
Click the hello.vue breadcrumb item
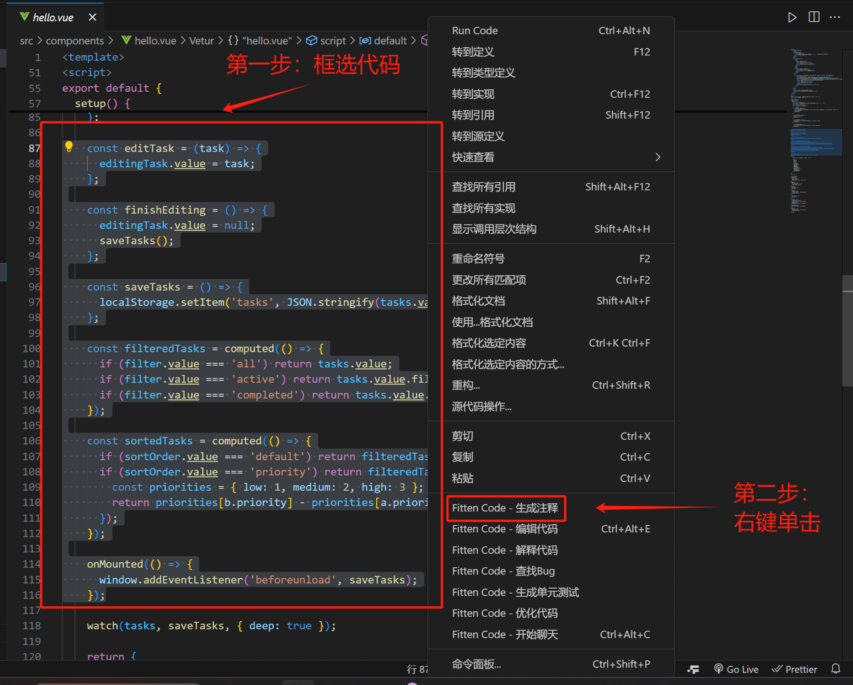149,41
